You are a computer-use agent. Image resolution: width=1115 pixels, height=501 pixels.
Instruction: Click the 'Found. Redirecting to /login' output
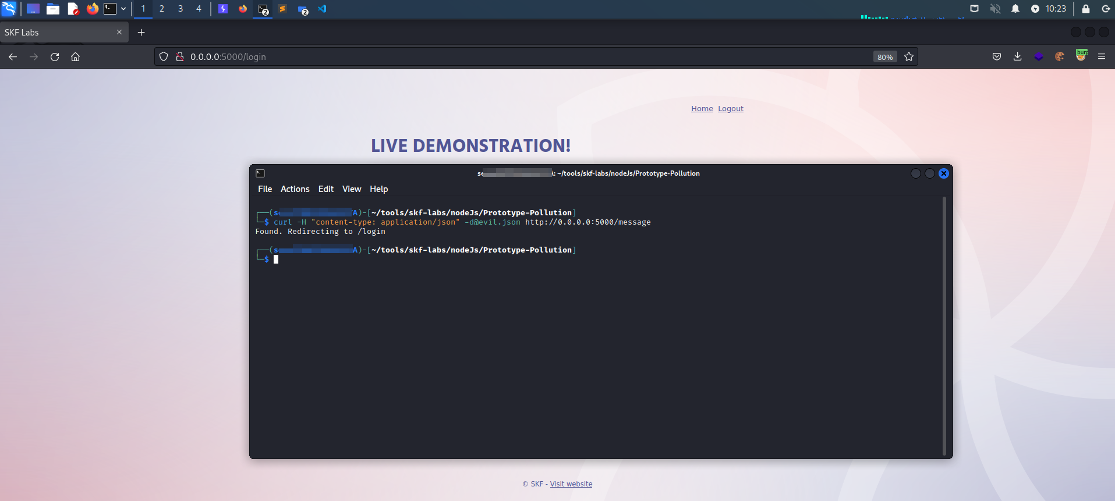pos(320,232)
